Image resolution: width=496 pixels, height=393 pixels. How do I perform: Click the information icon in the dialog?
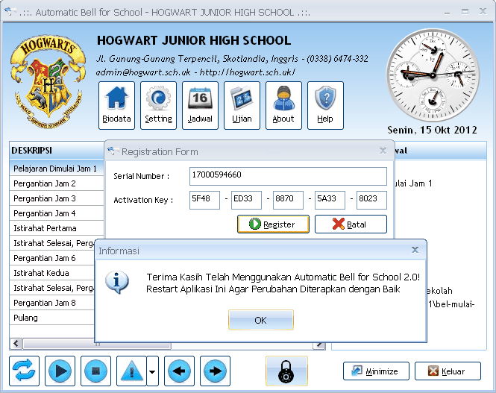[117, 282]
